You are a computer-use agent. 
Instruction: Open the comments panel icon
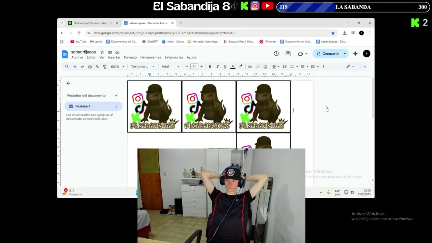(288, 54)
